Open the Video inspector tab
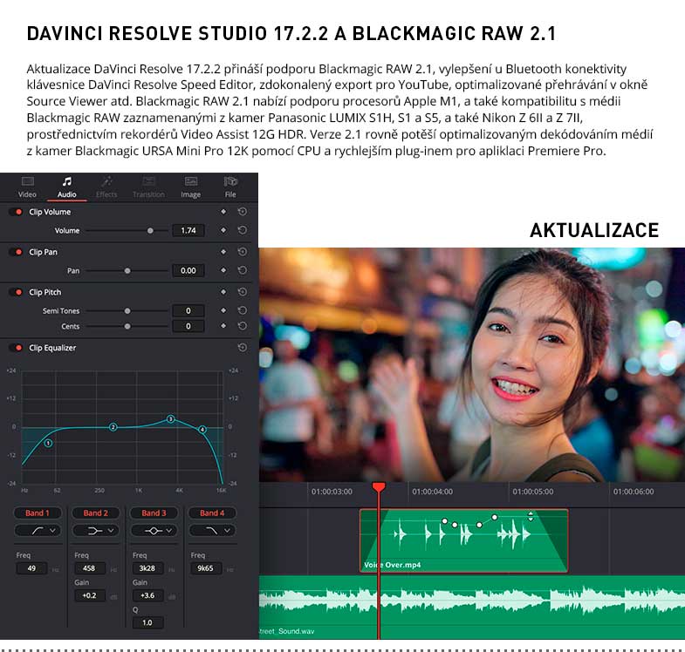 click(27, 187)
